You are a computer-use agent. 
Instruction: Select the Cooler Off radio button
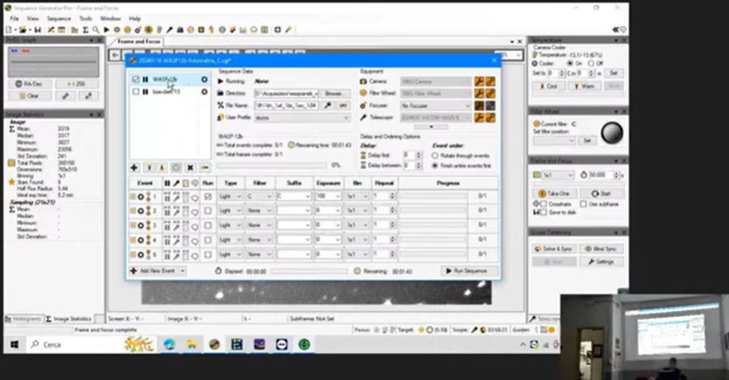tap(591, 63)
